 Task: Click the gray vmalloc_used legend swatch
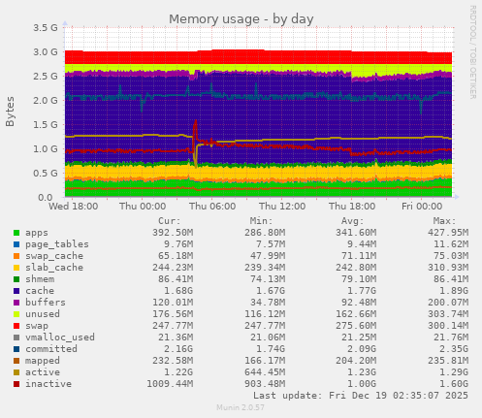(16, 338)
